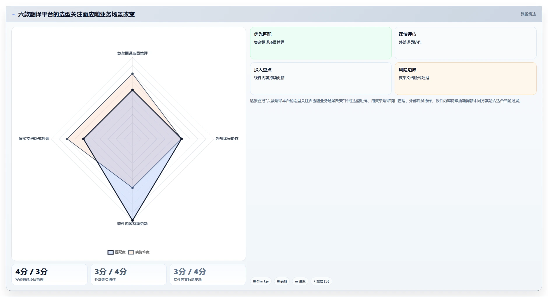Click the 外部译员协作 radar axis label
The width and height of the screenshot is (548, 297).
coord(227,139)
